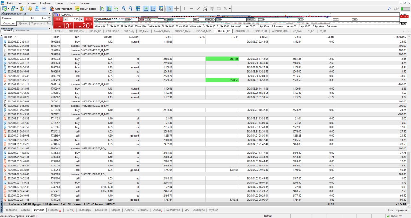Image resolution: width=411 pixels, height=218 pixels.
Task: Switch to the XAUUSD,H1 chart tab
Action: tap(113, 31)
